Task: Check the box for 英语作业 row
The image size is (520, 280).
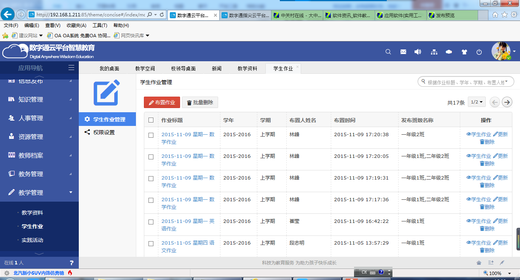Action: pos(151,222)
